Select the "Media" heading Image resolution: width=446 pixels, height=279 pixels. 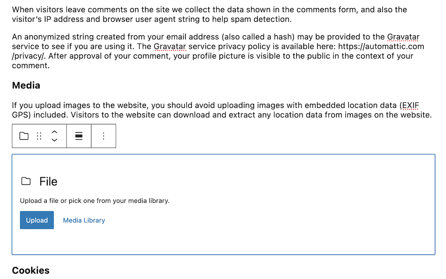coord(26,85)
